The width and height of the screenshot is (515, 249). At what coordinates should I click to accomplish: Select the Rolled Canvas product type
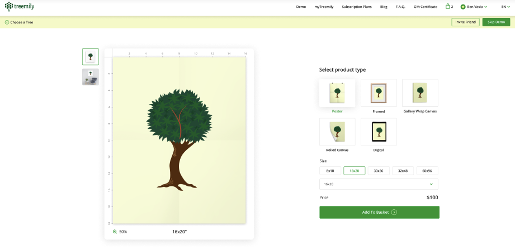click(337, 131)
